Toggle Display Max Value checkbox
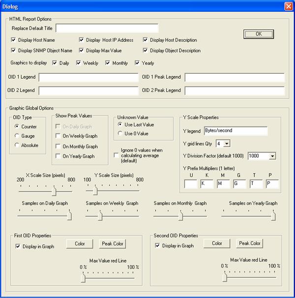295x298 pixels. tap(82, 50)
